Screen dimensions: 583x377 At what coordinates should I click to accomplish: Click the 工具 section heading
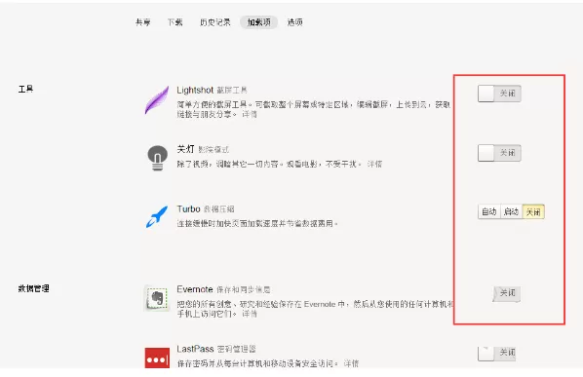pyautogui.click(x=26, y=89)
